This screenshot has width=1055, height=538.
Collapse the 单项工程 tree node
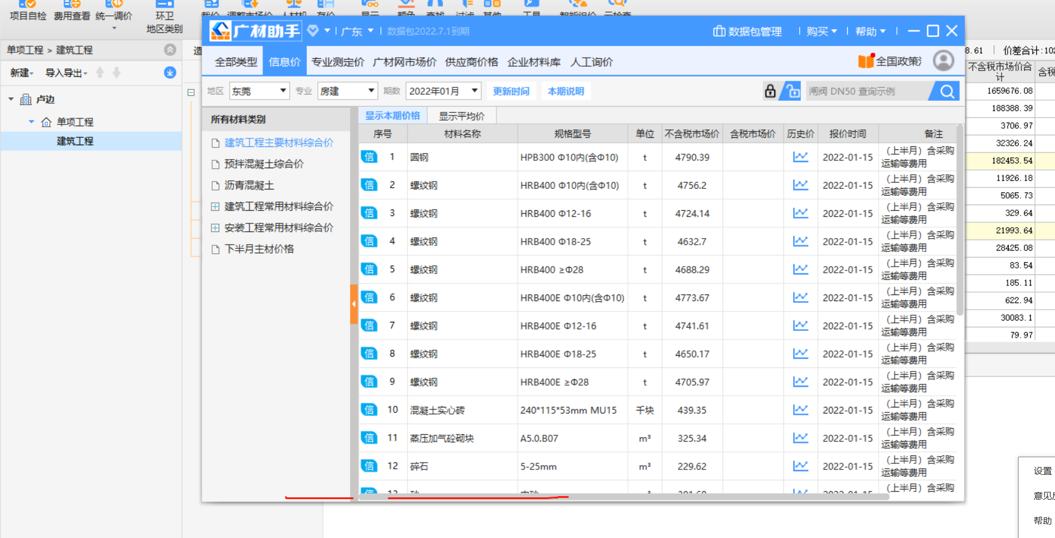pyautogui.click(x=32, y=121)
